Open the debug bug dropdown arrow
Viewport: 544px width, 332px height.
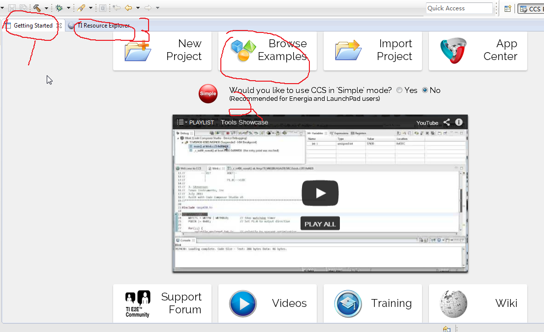pos(68,8)
